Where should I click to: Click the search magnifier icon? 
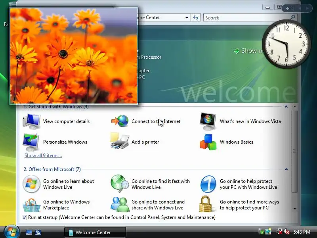coord(292,17)
